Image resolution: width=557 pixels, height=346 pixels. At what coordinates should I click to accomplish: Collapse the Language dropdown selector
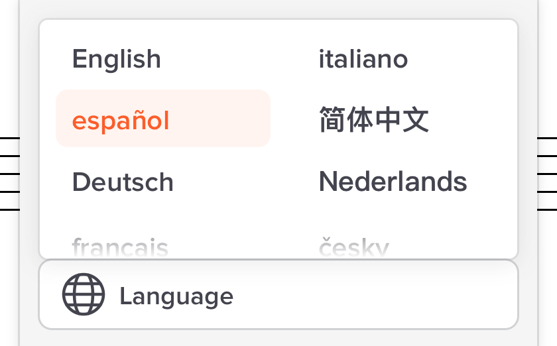(x=278, y=294)
